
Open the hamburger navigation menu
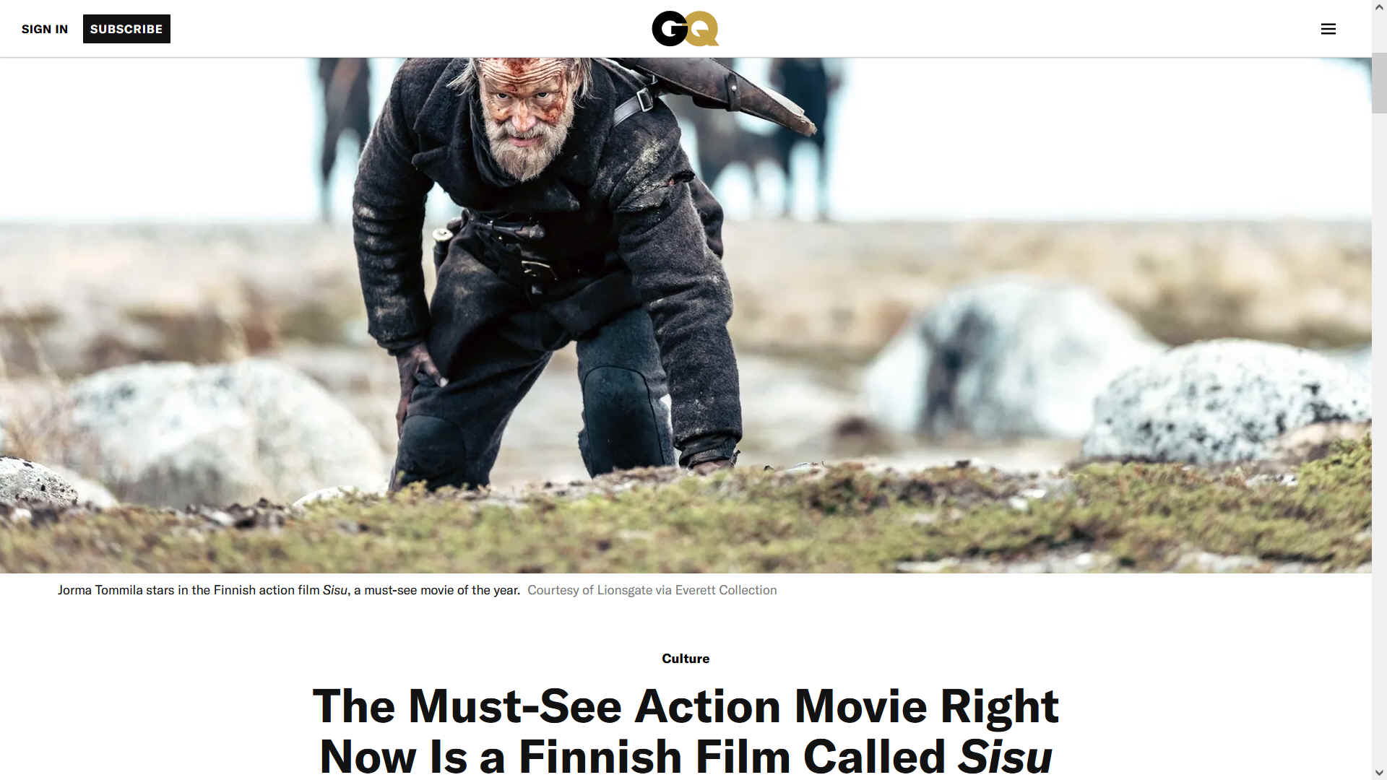pyautogui.click(x=1328, y=29)
